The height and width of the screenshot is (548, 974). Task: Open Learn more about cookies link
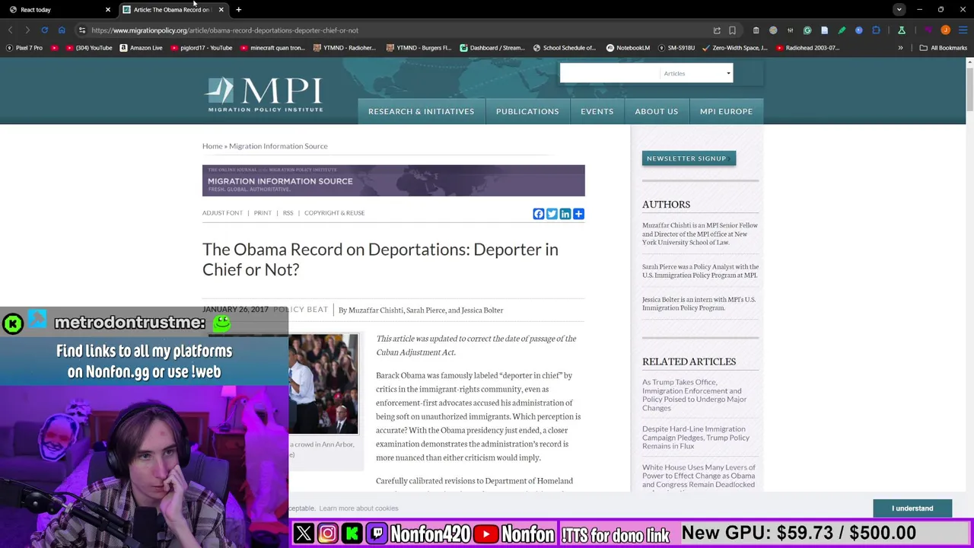tap(358, 508)
